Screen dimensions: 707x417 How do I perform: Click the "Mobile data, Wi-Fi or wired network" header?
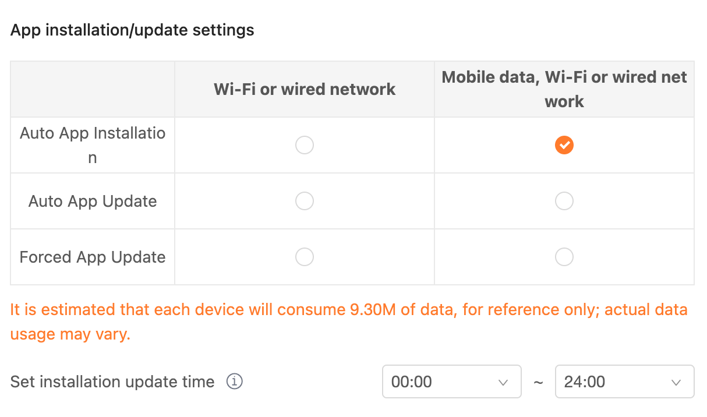pyautogui.click(x=564, y=89)
